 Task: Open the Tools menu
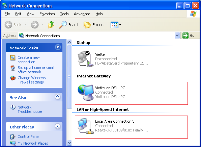64,14
